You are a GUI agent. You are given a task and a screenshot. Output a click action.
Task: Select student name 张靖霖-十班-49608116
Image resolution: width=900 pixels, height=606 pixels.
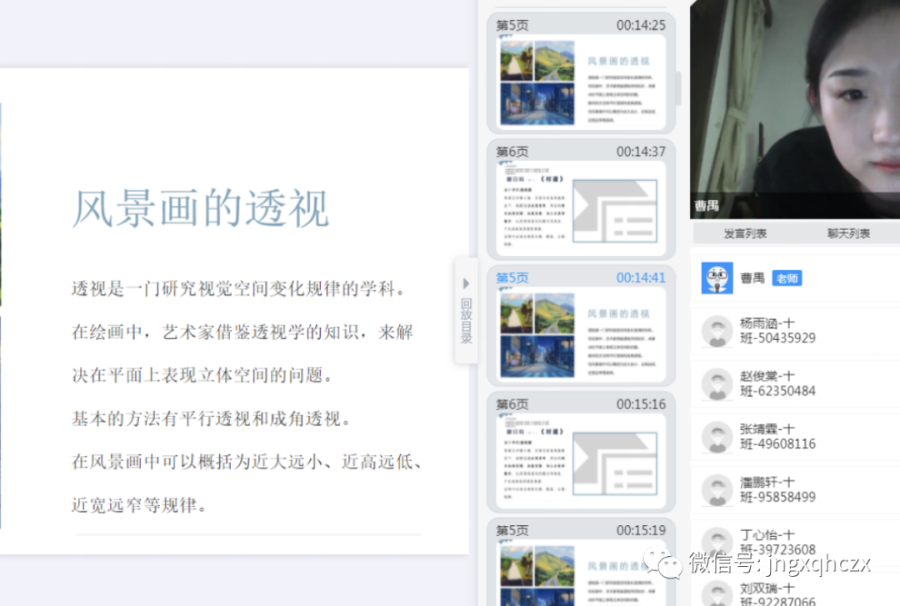tap(777, 437)
